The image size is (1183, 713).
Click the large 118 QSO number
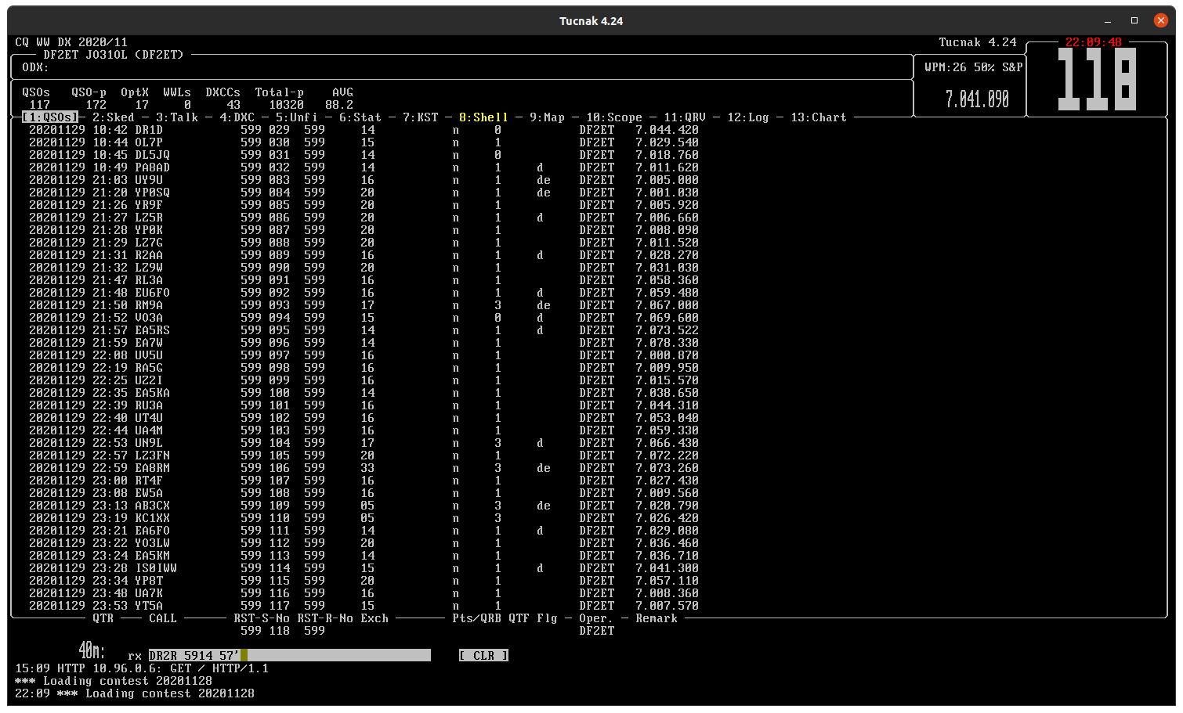(1097, 79)
